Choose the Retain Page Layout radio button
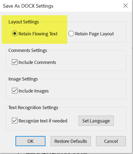 point(71,33)
